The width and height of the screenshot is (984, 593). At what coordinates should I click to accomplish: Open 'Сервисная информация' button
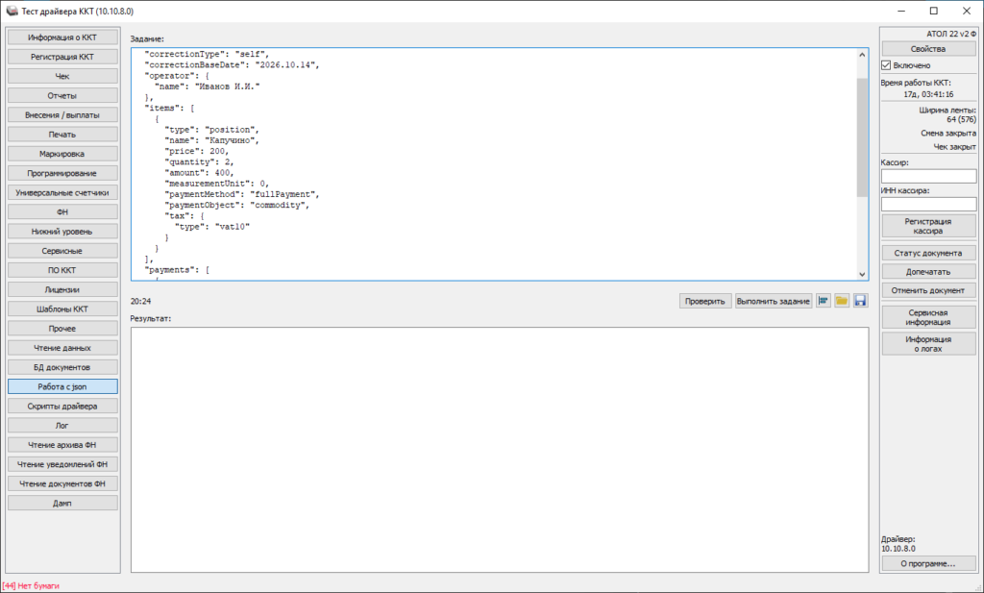point(929,317)
